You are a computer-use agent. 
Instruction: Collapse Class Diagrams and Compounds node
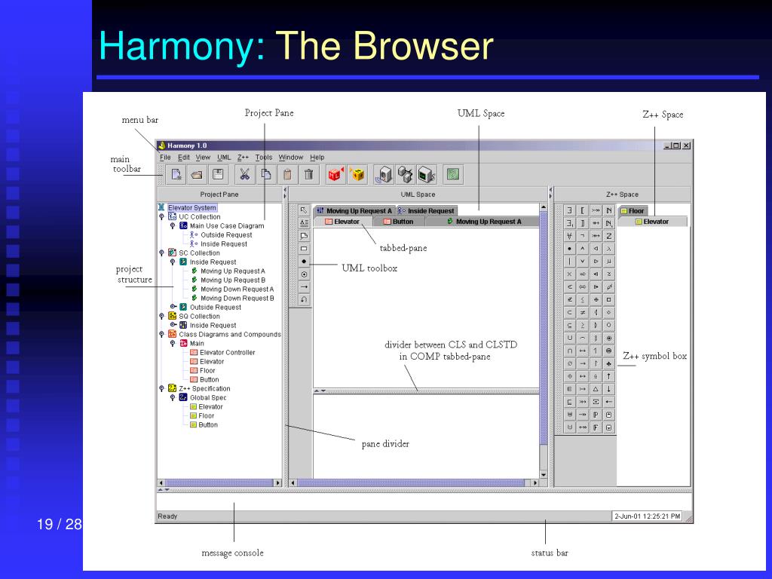[161, 334]
